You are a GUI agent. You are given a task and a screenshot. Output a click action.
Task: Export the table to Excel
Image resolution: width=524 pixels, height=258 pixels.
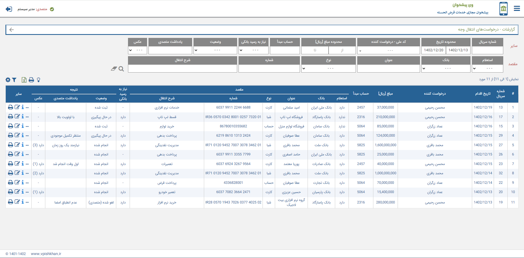point(24,80)
